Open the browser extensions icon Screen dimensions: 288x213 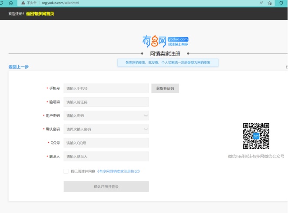(281, 3)
